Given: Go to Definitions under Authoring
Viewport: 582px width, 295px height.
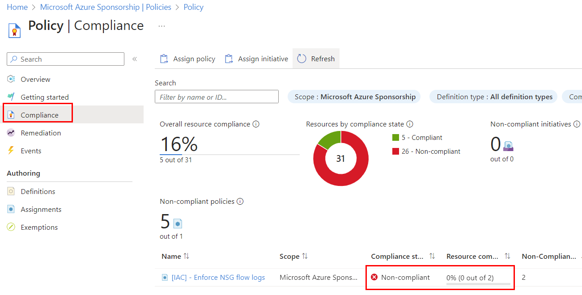Looking at the screenshot, I should 38,191.
